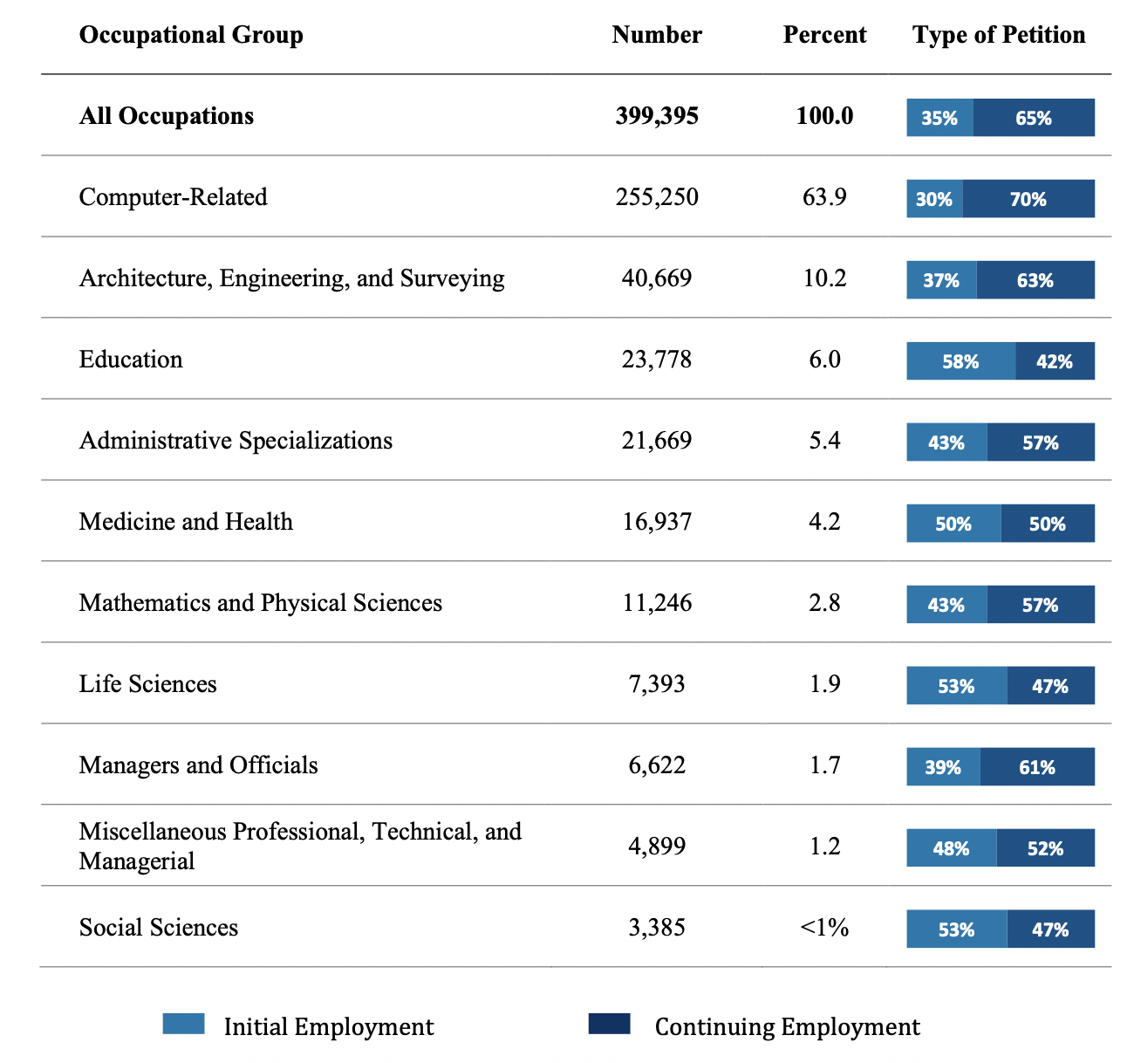Viewport: 1134px width, 1063px height.
Task: Click the Occupational Group column header
Action: pyautogui.click(x=191, y=35)
